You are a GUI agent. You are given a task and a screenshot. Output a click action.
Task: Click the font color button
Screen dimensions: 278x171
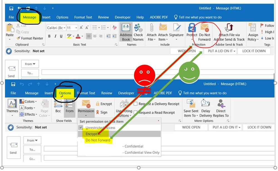(x=78, y=36)
